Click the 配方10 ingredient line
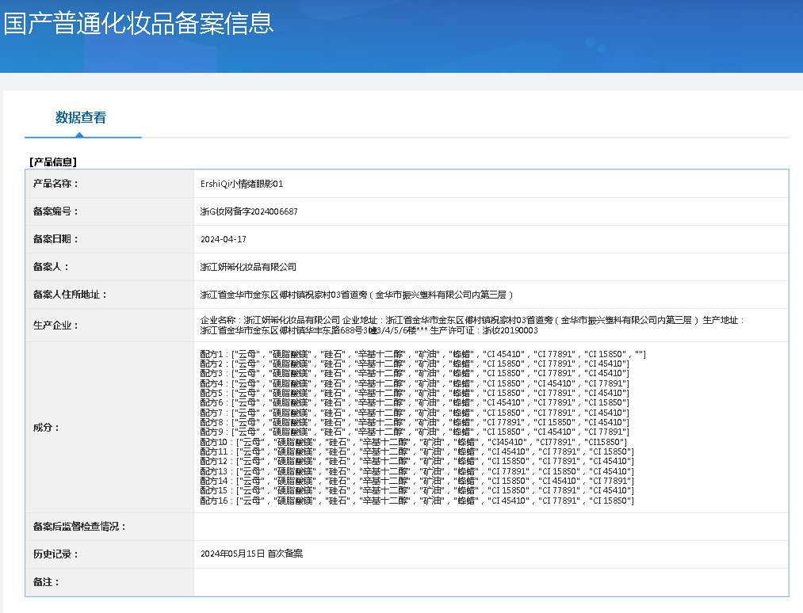The image size is (803, 613). tap(413, 442)
